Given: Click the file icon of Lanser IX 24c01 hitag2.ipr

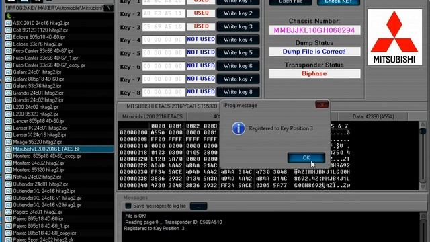Looking at the screenshot, I should 9,128.
